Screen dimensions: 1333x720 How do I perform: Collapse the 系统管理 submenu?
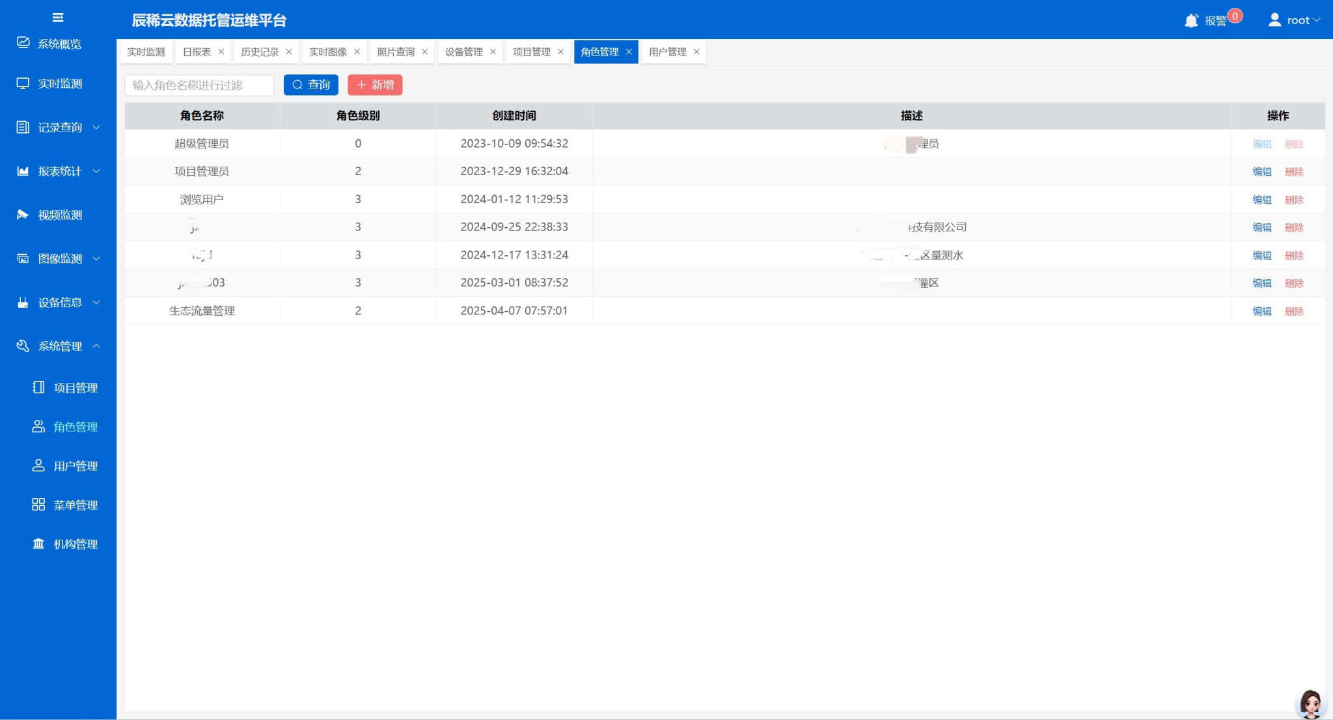point(59,346)
